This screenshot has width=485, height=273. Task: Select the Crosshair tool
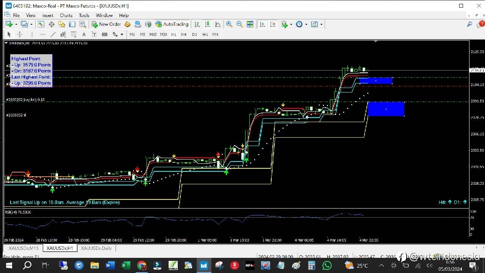(x=20, y=35)
